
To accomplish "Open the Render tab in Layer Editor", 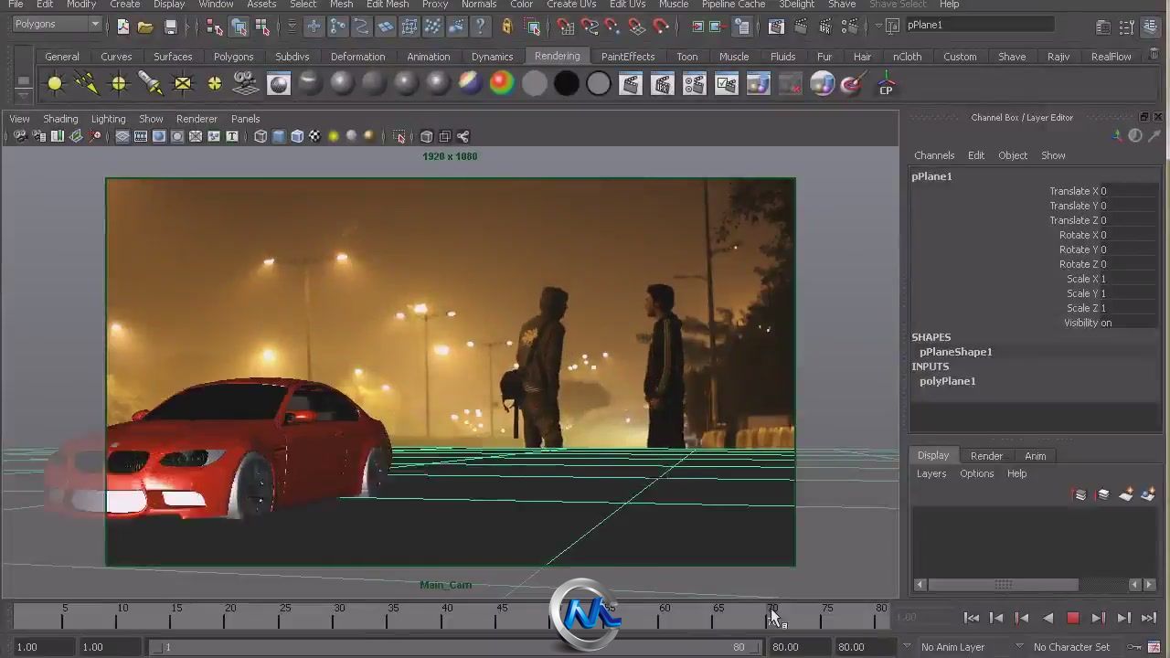I will click(x=986, y=456).
